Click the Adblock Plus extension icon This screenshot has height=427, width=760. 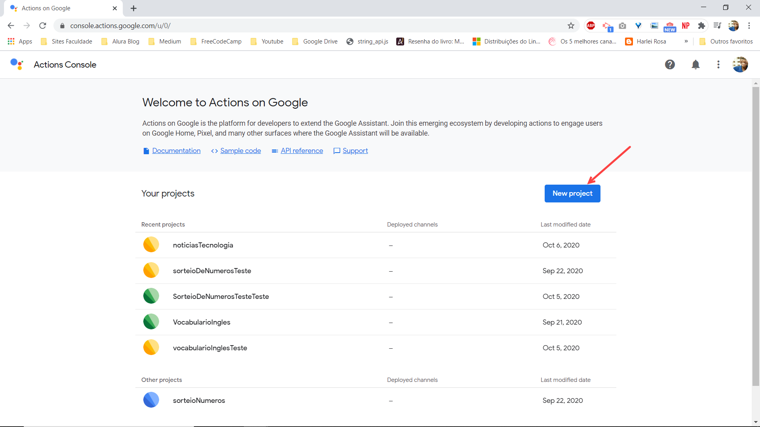(591, 26)
